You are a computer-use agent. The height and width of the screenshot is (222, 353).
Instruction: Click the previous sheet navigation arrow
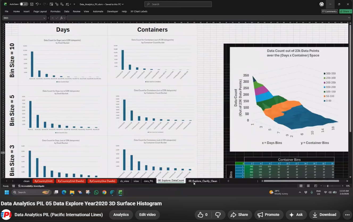[7, 181]
